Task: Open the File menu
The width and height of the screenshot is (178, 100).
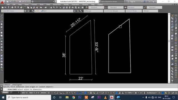Action: pos(8,4)
